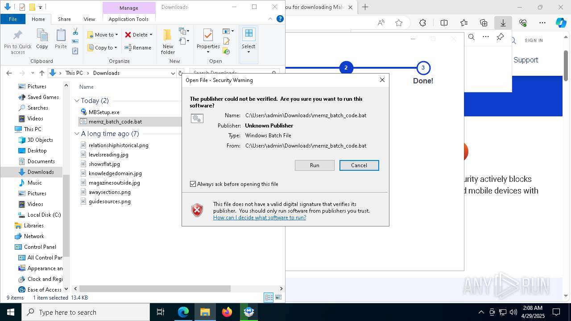This screenshot has width=571, height=321.
Task: Open Edge Extensions puzzle icon
Action: click(422, 23)
